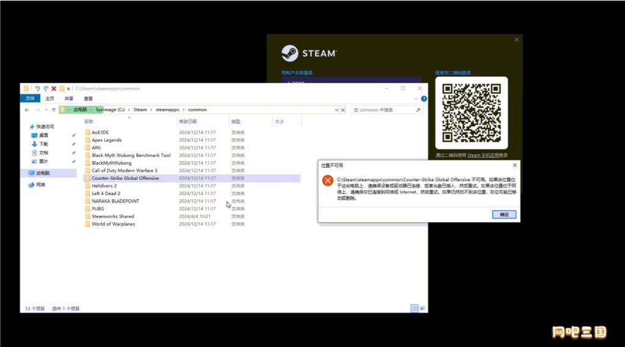
Task: Switch to the 主页 ribbon tab
Action: pyautogui.click(x=50, y=98)
